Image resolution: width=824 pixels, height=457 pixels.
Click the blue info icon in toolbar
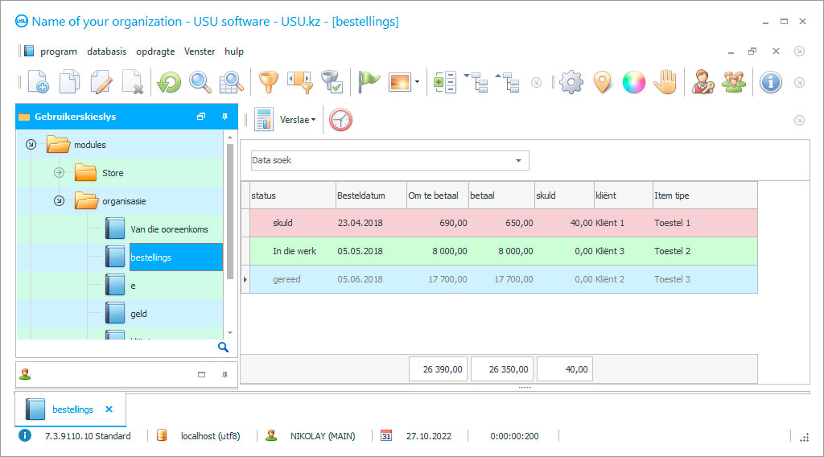(771, 82)
